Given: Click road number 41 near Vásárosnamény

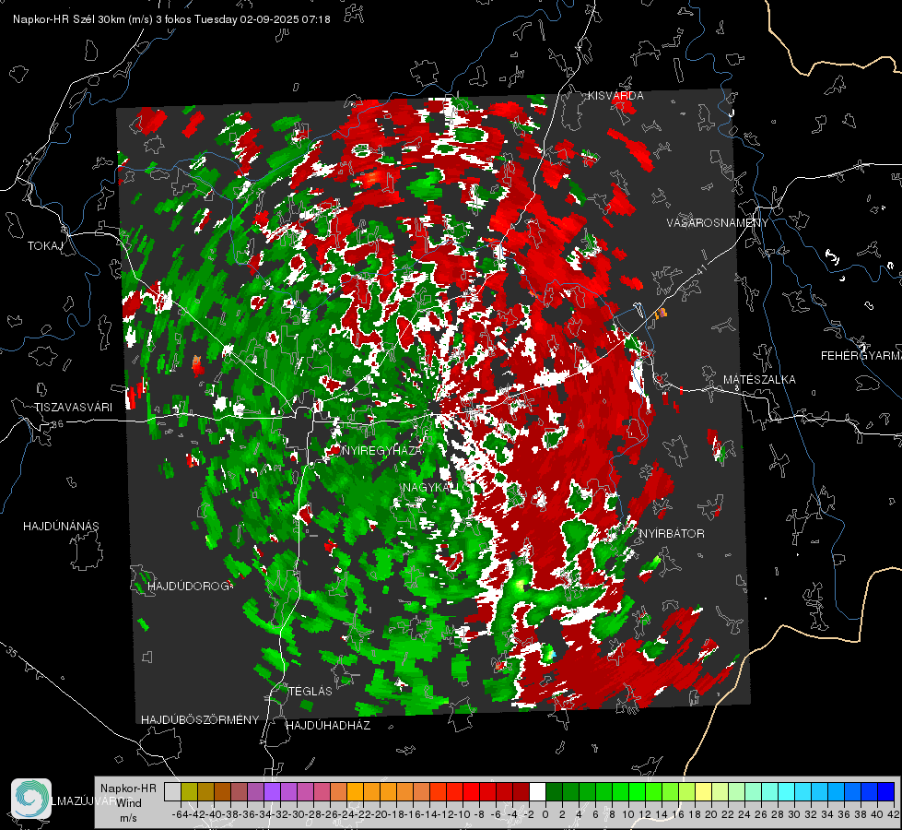Looking at the screenshot, I should (x=700, y=270).
